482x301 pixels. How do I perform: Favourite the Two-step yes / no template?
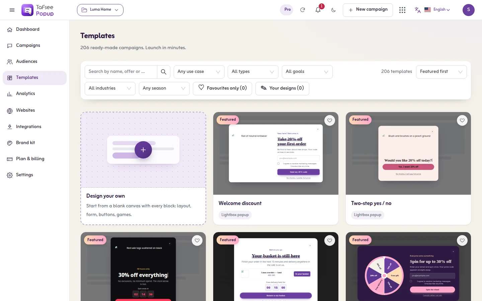pyautogui.click(x=462, y=120)
